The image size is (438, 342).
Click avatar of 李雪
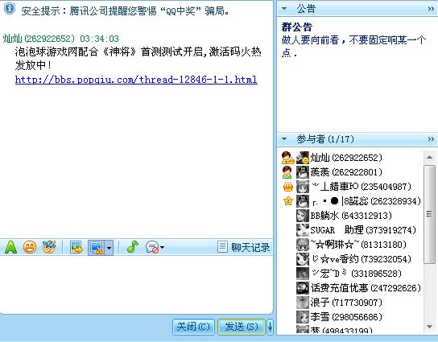303,317
